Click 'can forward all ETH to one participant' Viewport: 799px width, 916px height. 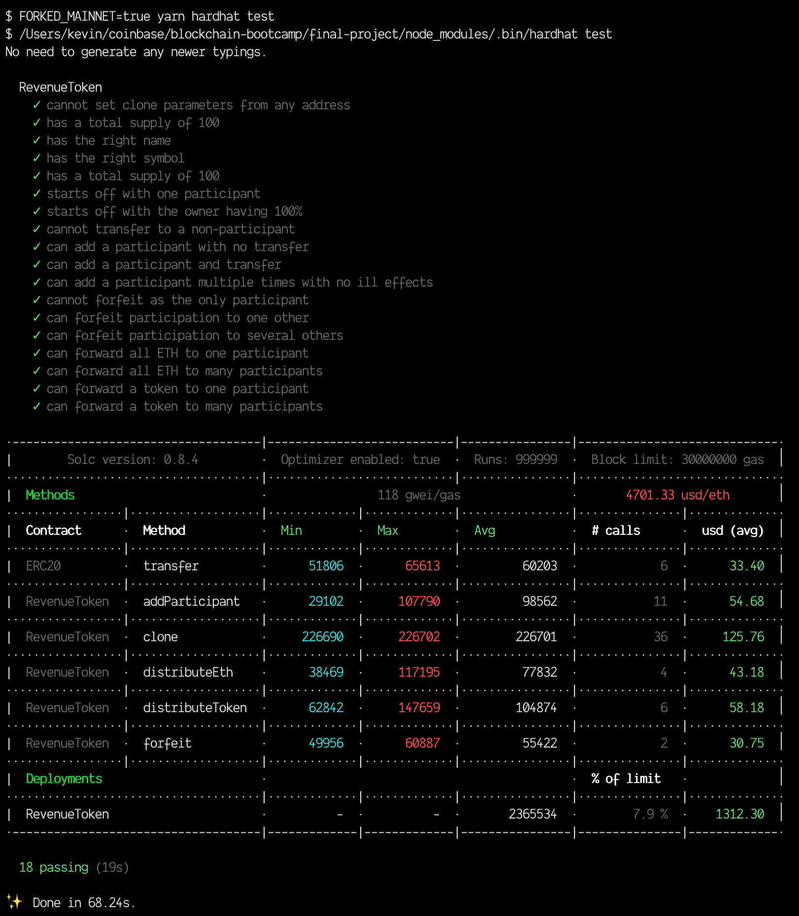point(178,353)
